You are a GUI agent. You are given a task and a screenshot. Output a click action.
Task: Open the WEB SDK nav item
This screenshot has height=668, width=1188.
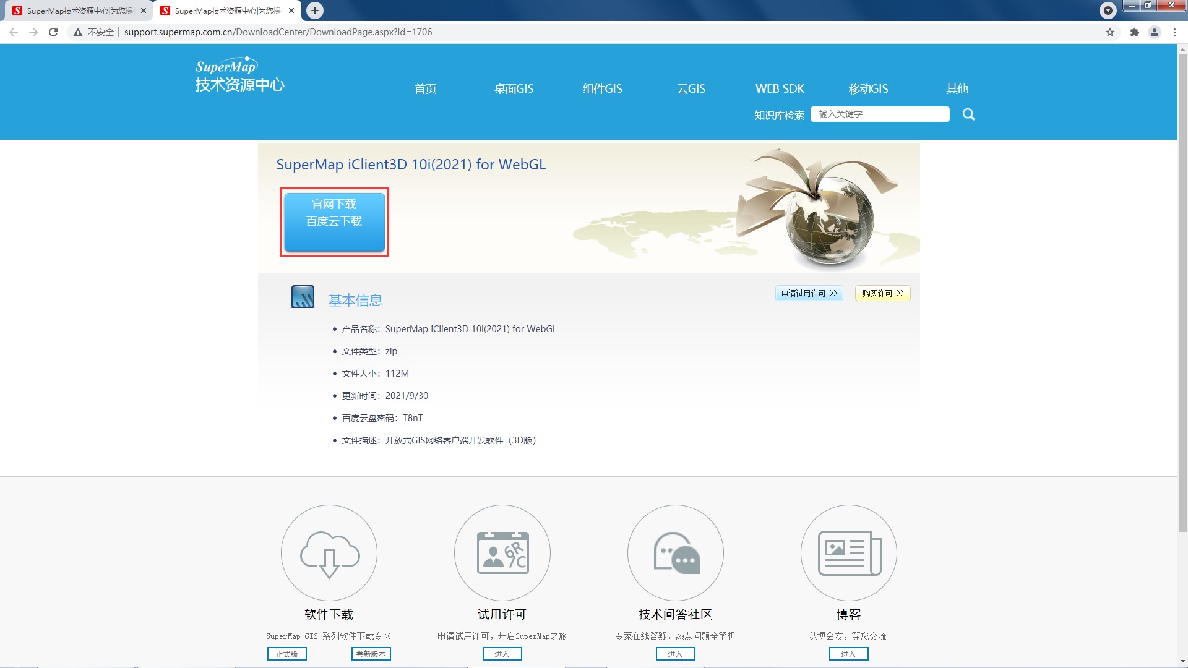[780, 89]
